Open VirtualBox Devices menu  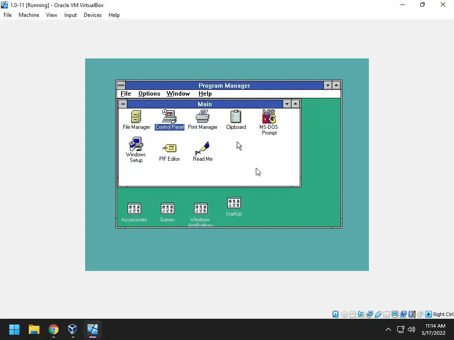pyautogui.click(x=93, y=15)
